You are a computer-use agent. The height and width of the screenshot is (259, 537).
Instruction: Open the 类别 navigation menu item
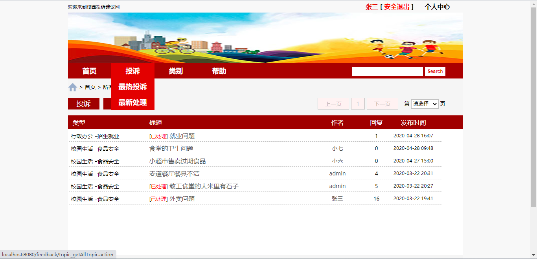[x=176, y=71]
